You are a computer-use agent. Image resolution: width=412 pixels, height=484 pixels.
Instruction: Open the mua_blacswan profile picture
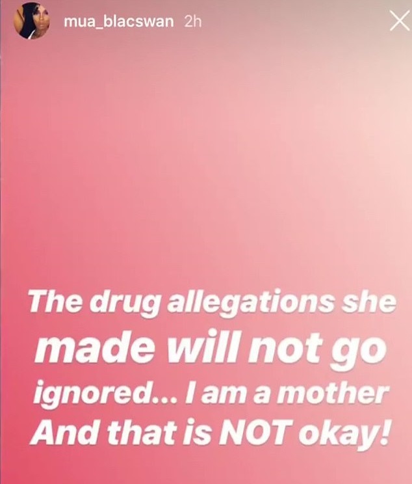coord(31,21)
